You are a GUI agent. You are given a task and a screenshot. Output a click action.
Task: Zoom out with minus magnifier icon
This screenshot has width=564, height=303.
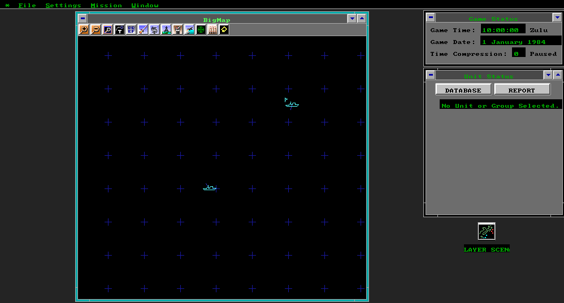[96, 30]
